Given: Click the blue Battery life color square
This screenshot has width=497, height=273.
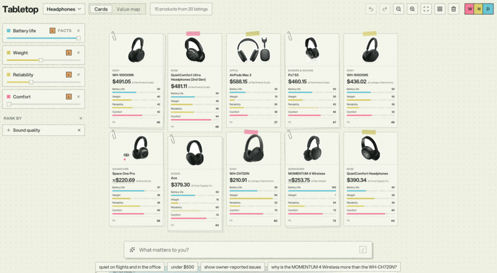Looking at the screenshot, I should click(9, 31).
